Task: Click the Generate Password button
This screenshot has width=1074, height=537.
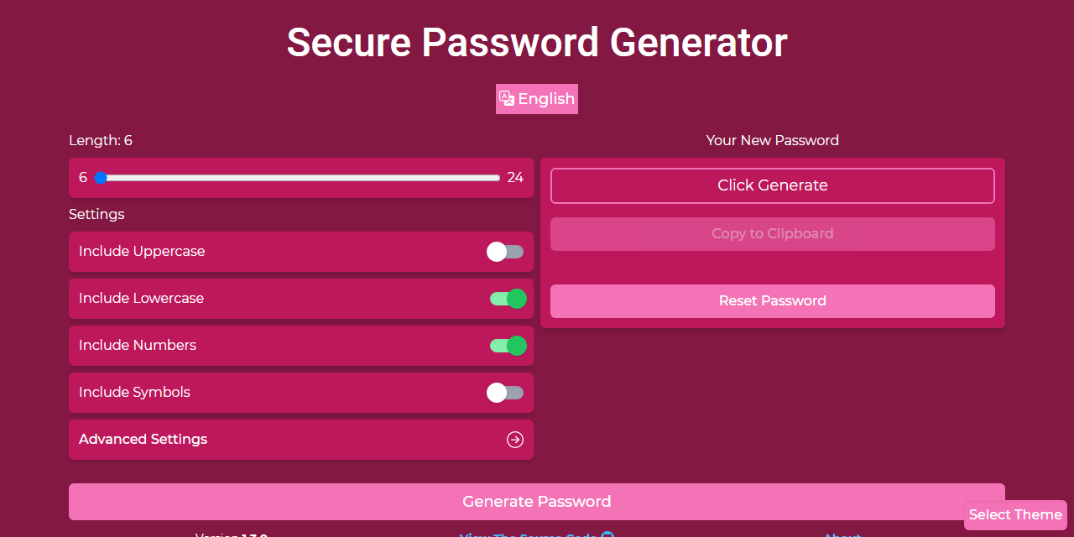Action: tap(536, 501)
